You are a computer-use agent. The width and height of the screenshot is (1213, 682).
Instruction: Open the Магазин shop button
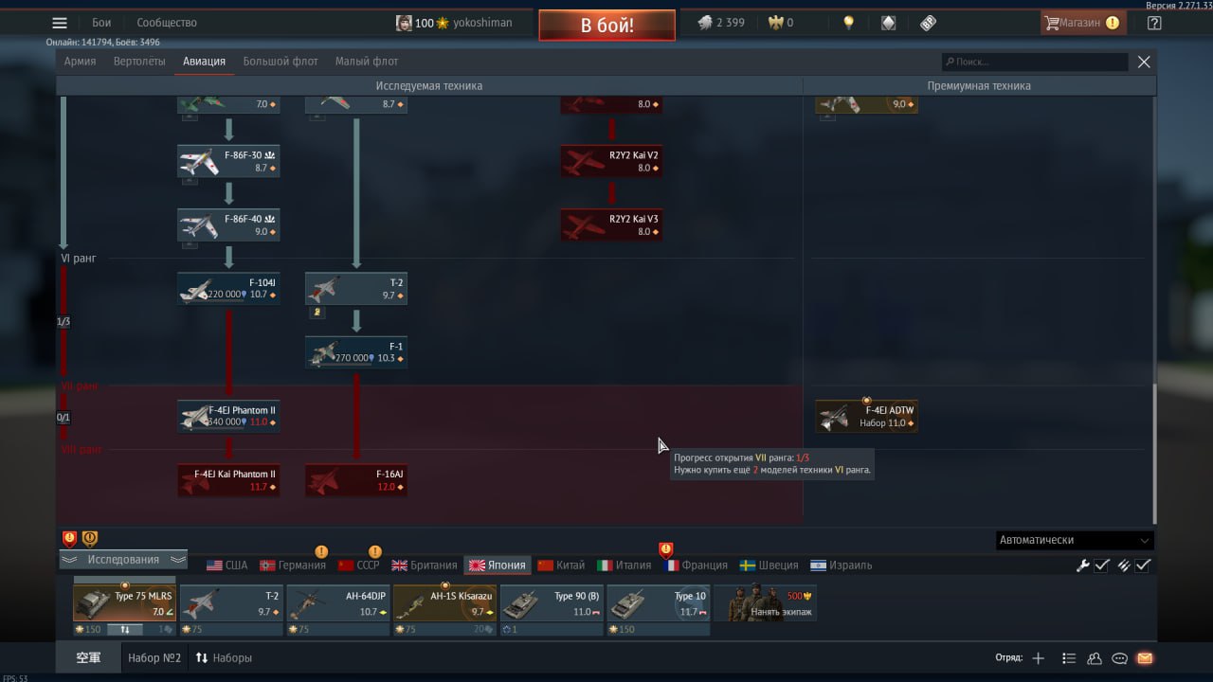(1082, 23)
